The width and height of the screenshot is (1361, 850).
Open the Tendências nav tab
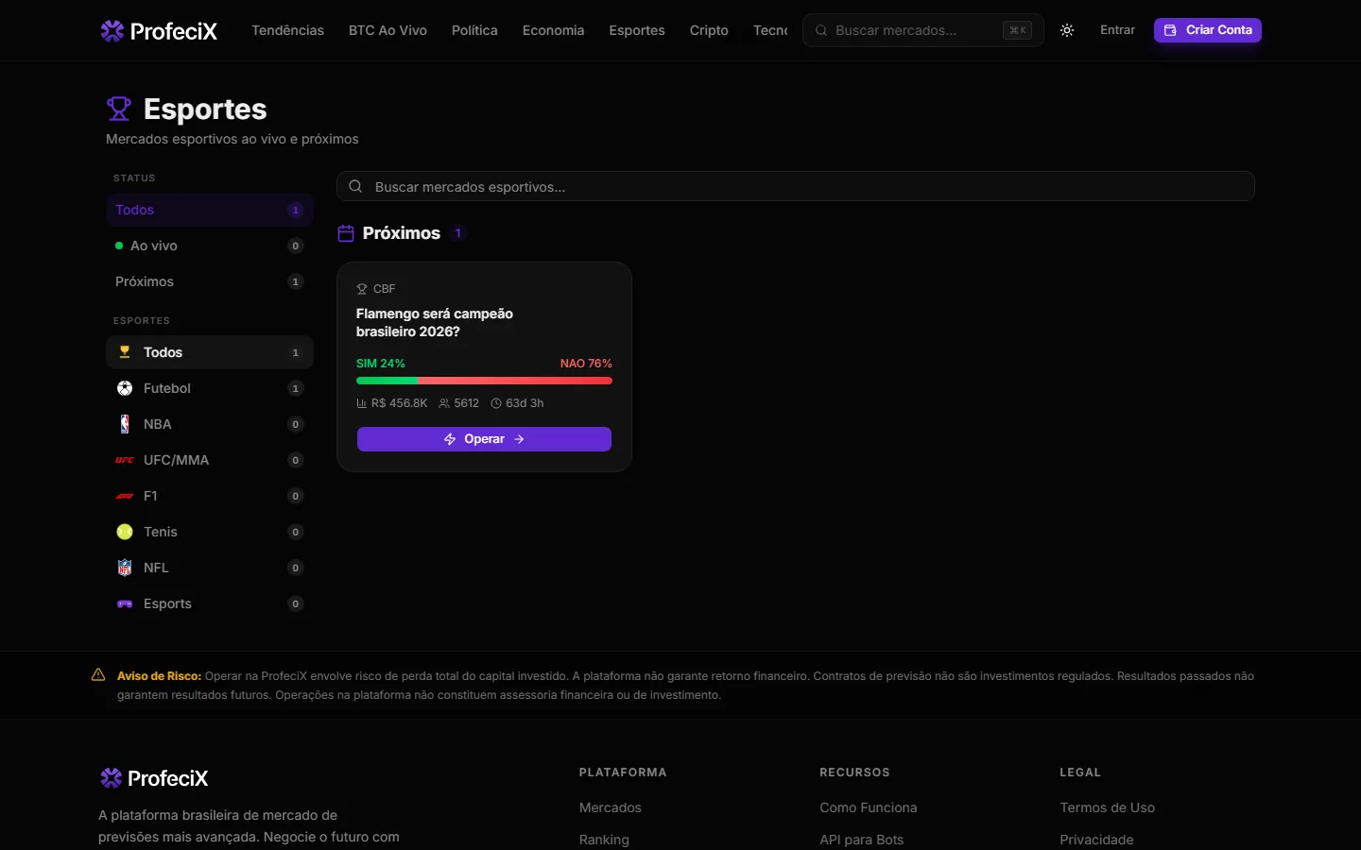[287, 30]
